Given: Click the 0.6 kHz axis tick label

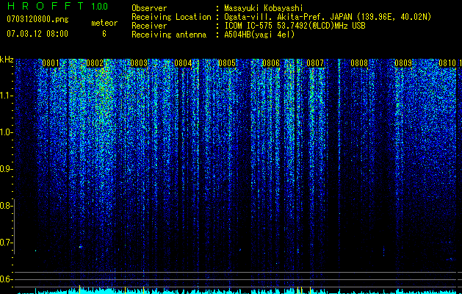Looking at the screenshot, I should (x=5, y=279).
